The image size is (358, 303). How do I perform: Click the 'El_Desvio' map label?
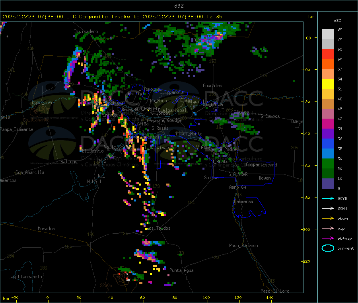point(93,151)
